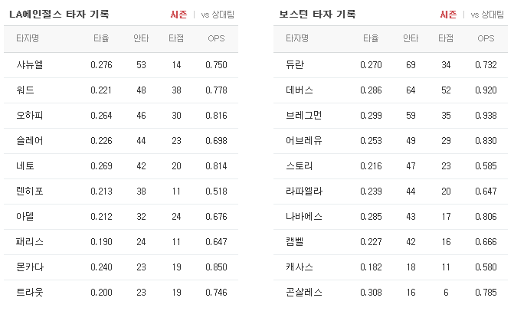Choose batter 몬카다 row
Screen dimensions: 514x311
coord(121,267)
